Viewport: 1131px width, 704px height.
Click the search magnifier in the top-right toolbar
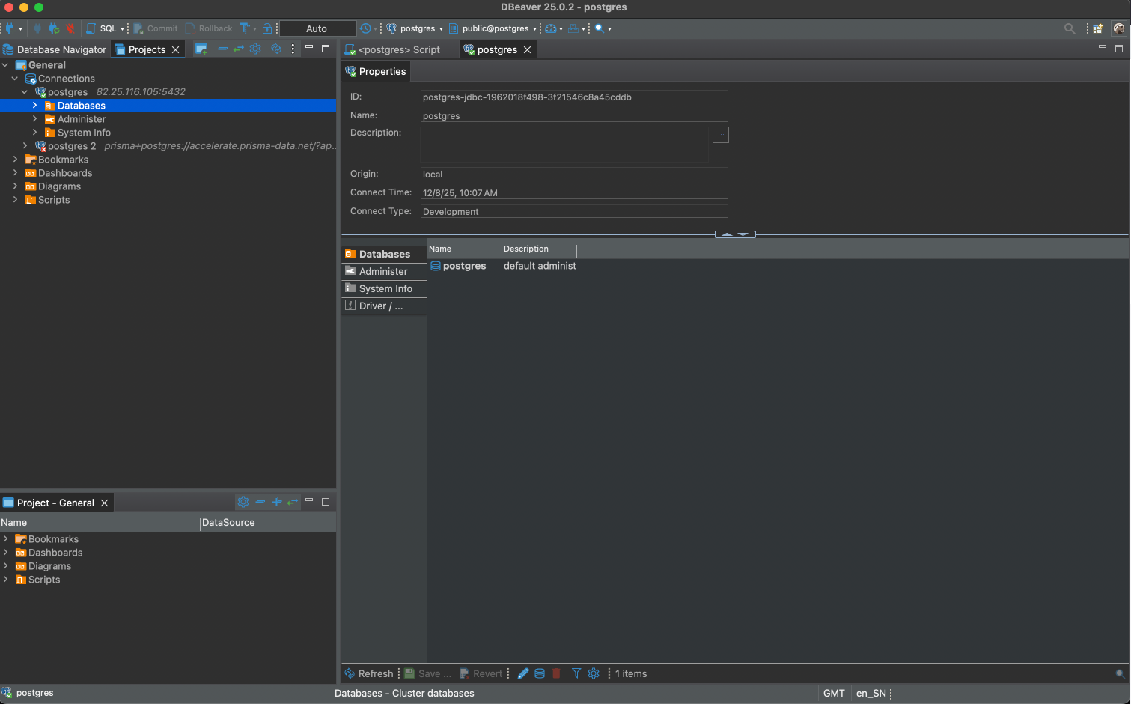[1069, 28]
